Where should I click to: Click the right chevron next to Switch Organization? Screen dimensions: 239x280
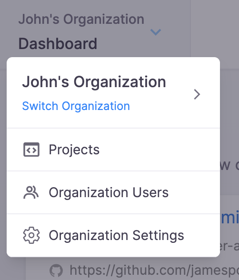(197, 94)
